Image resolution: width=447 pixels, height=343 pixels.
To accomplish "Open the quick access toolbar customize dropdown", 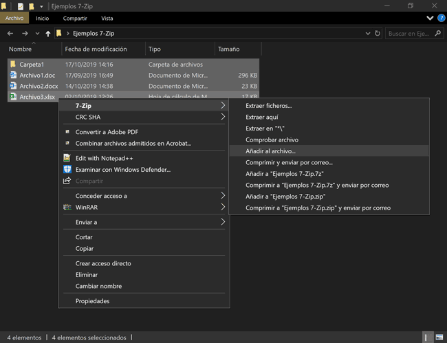I will tap(42, 6).
